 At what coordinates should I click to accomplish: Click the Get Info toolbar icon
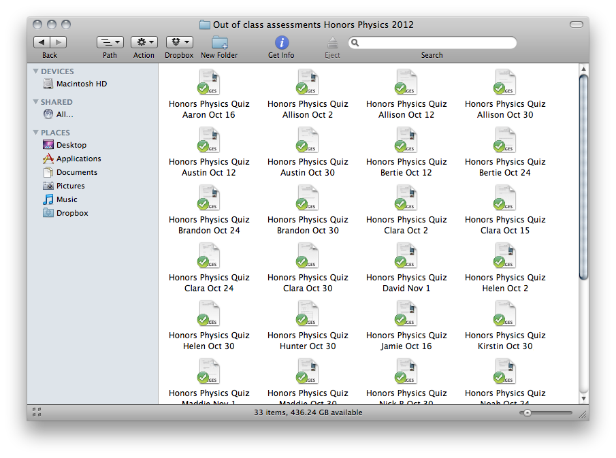(x=281, y=43)
